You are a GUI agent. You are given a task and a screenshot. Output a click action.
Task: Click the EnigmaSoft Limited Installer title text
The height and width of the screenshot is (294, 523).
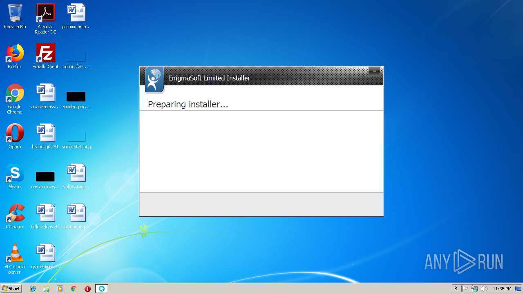(x=209, y=78)
